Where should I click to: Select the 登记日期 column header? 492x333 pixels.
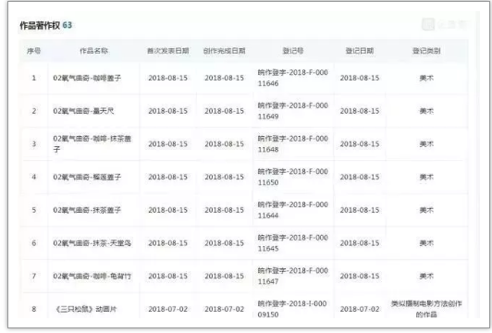pos(360,51)
